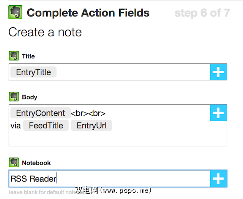
Task: Click the blank area of the Body text box
Action: (x=114, y=138)
